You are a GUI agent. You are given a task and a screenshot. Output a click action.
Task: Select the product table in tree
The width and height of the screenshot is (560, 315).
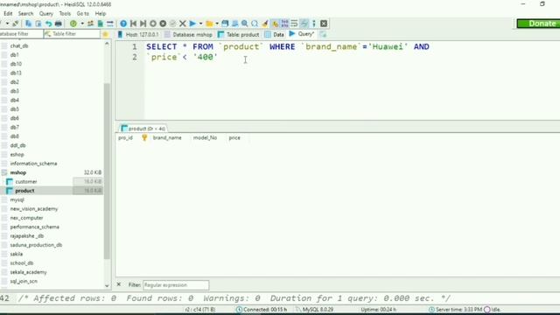tap(24, 191)
